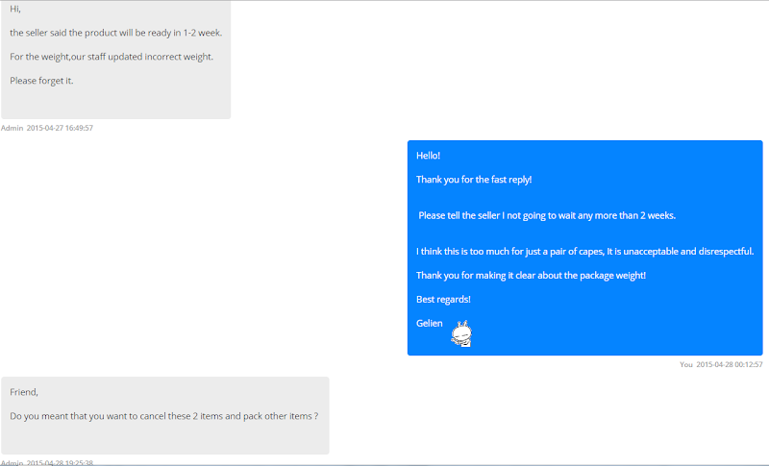Click the blue message bubble from You
Image resolution: width=769 pixels, height=466 pixels.
point(585,248)
